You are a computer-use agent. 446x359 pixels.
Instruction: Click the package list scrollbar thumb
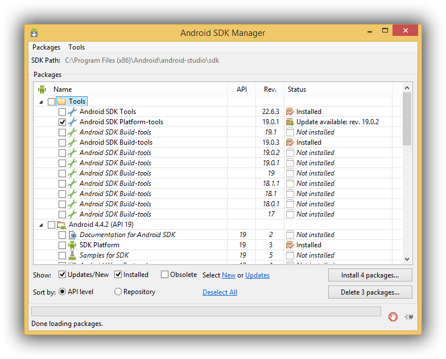click(407, 119)
